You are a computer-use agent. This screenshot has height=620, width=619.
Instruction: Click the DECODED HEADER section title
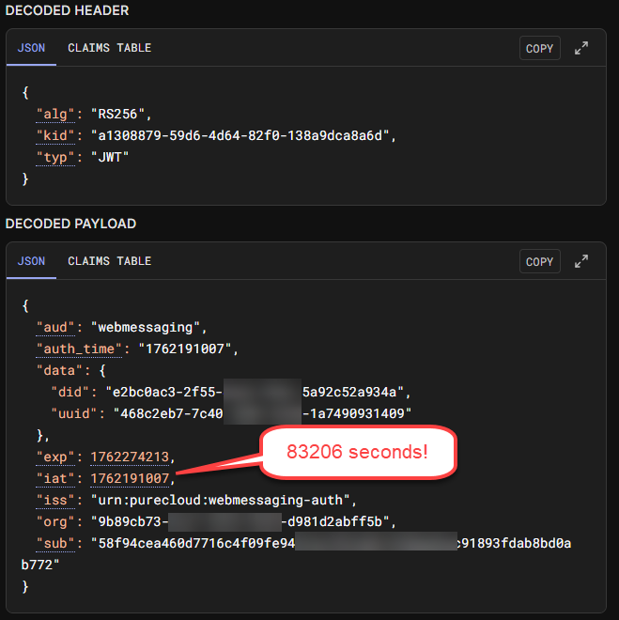click(68, 10)
